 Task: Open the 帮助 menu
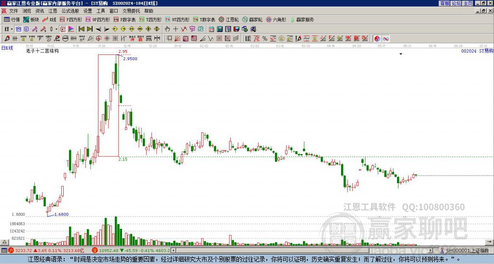[x=149, y=11]
